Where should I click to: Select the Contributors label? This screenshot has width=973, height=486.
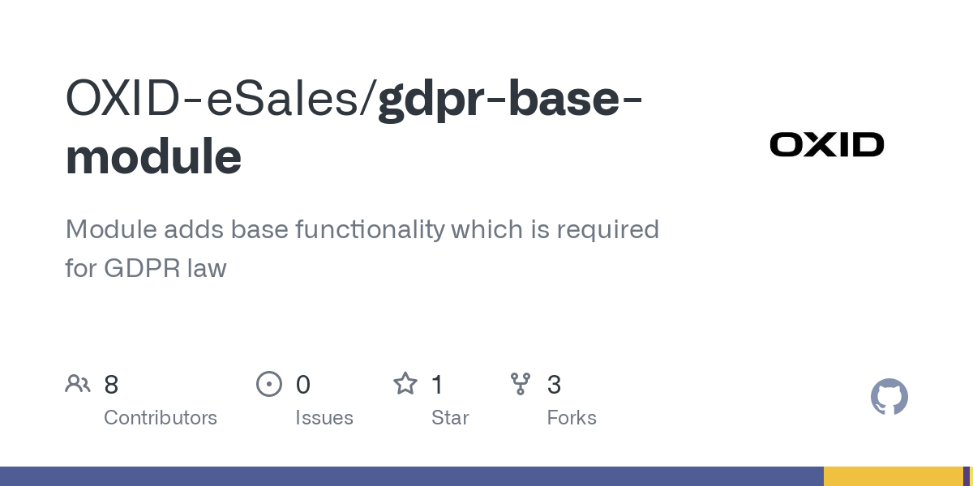coord(161,418)
